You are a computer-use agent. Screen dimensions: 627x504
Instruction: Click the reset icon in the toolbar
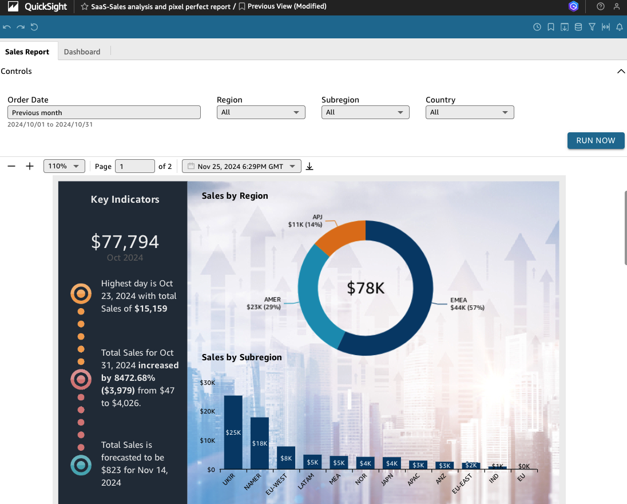[x=34, y=27]
